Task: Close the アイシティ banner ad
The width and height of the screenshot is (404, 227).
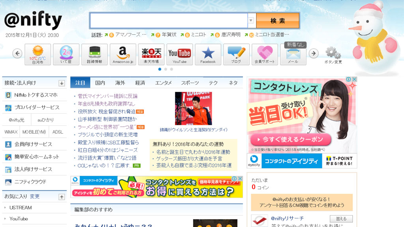Action: click(240, 179)
